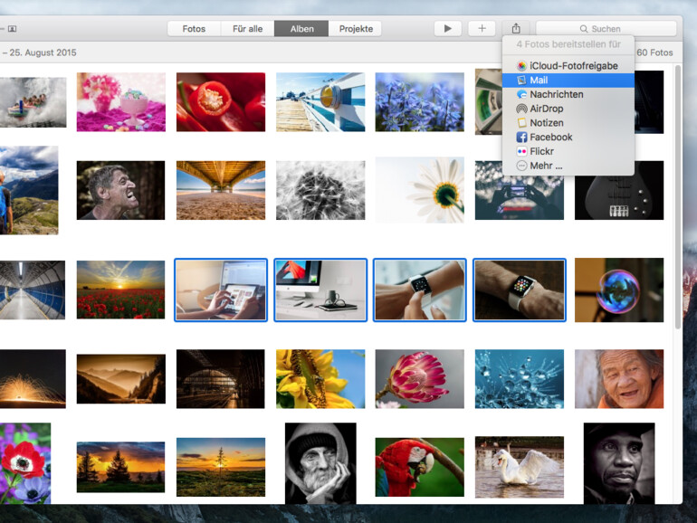Click the share icon in toolbar
Screen dimensions: 697x523
pyautogui.click(x=516, y=29)
